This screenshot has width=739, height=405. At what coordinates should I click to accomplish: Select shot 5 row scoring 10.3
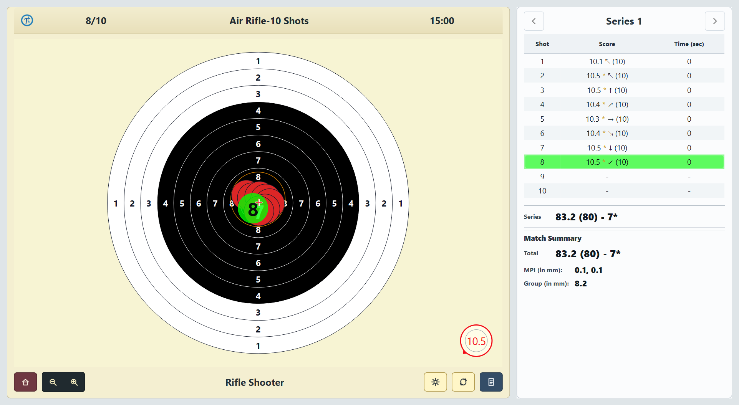coord(624,119)
